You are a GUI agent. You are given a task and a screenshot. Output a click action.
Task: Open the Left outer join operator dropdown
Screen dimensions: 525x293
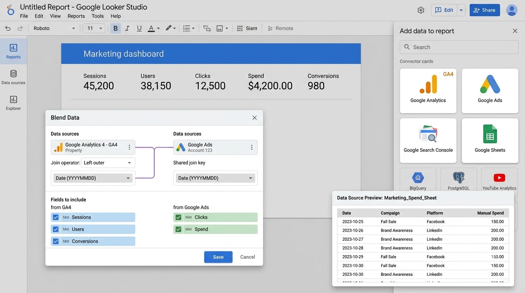pos(108,163)
